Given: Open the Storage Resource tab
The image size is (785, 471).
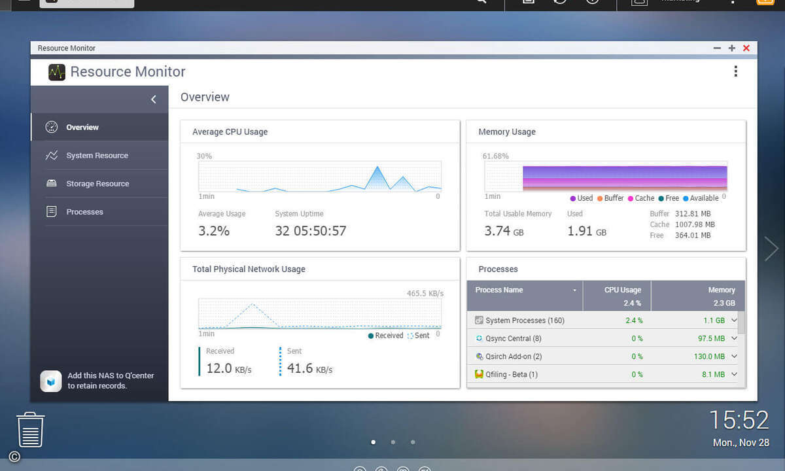Looking at the screenshot, I should point(99,184).
